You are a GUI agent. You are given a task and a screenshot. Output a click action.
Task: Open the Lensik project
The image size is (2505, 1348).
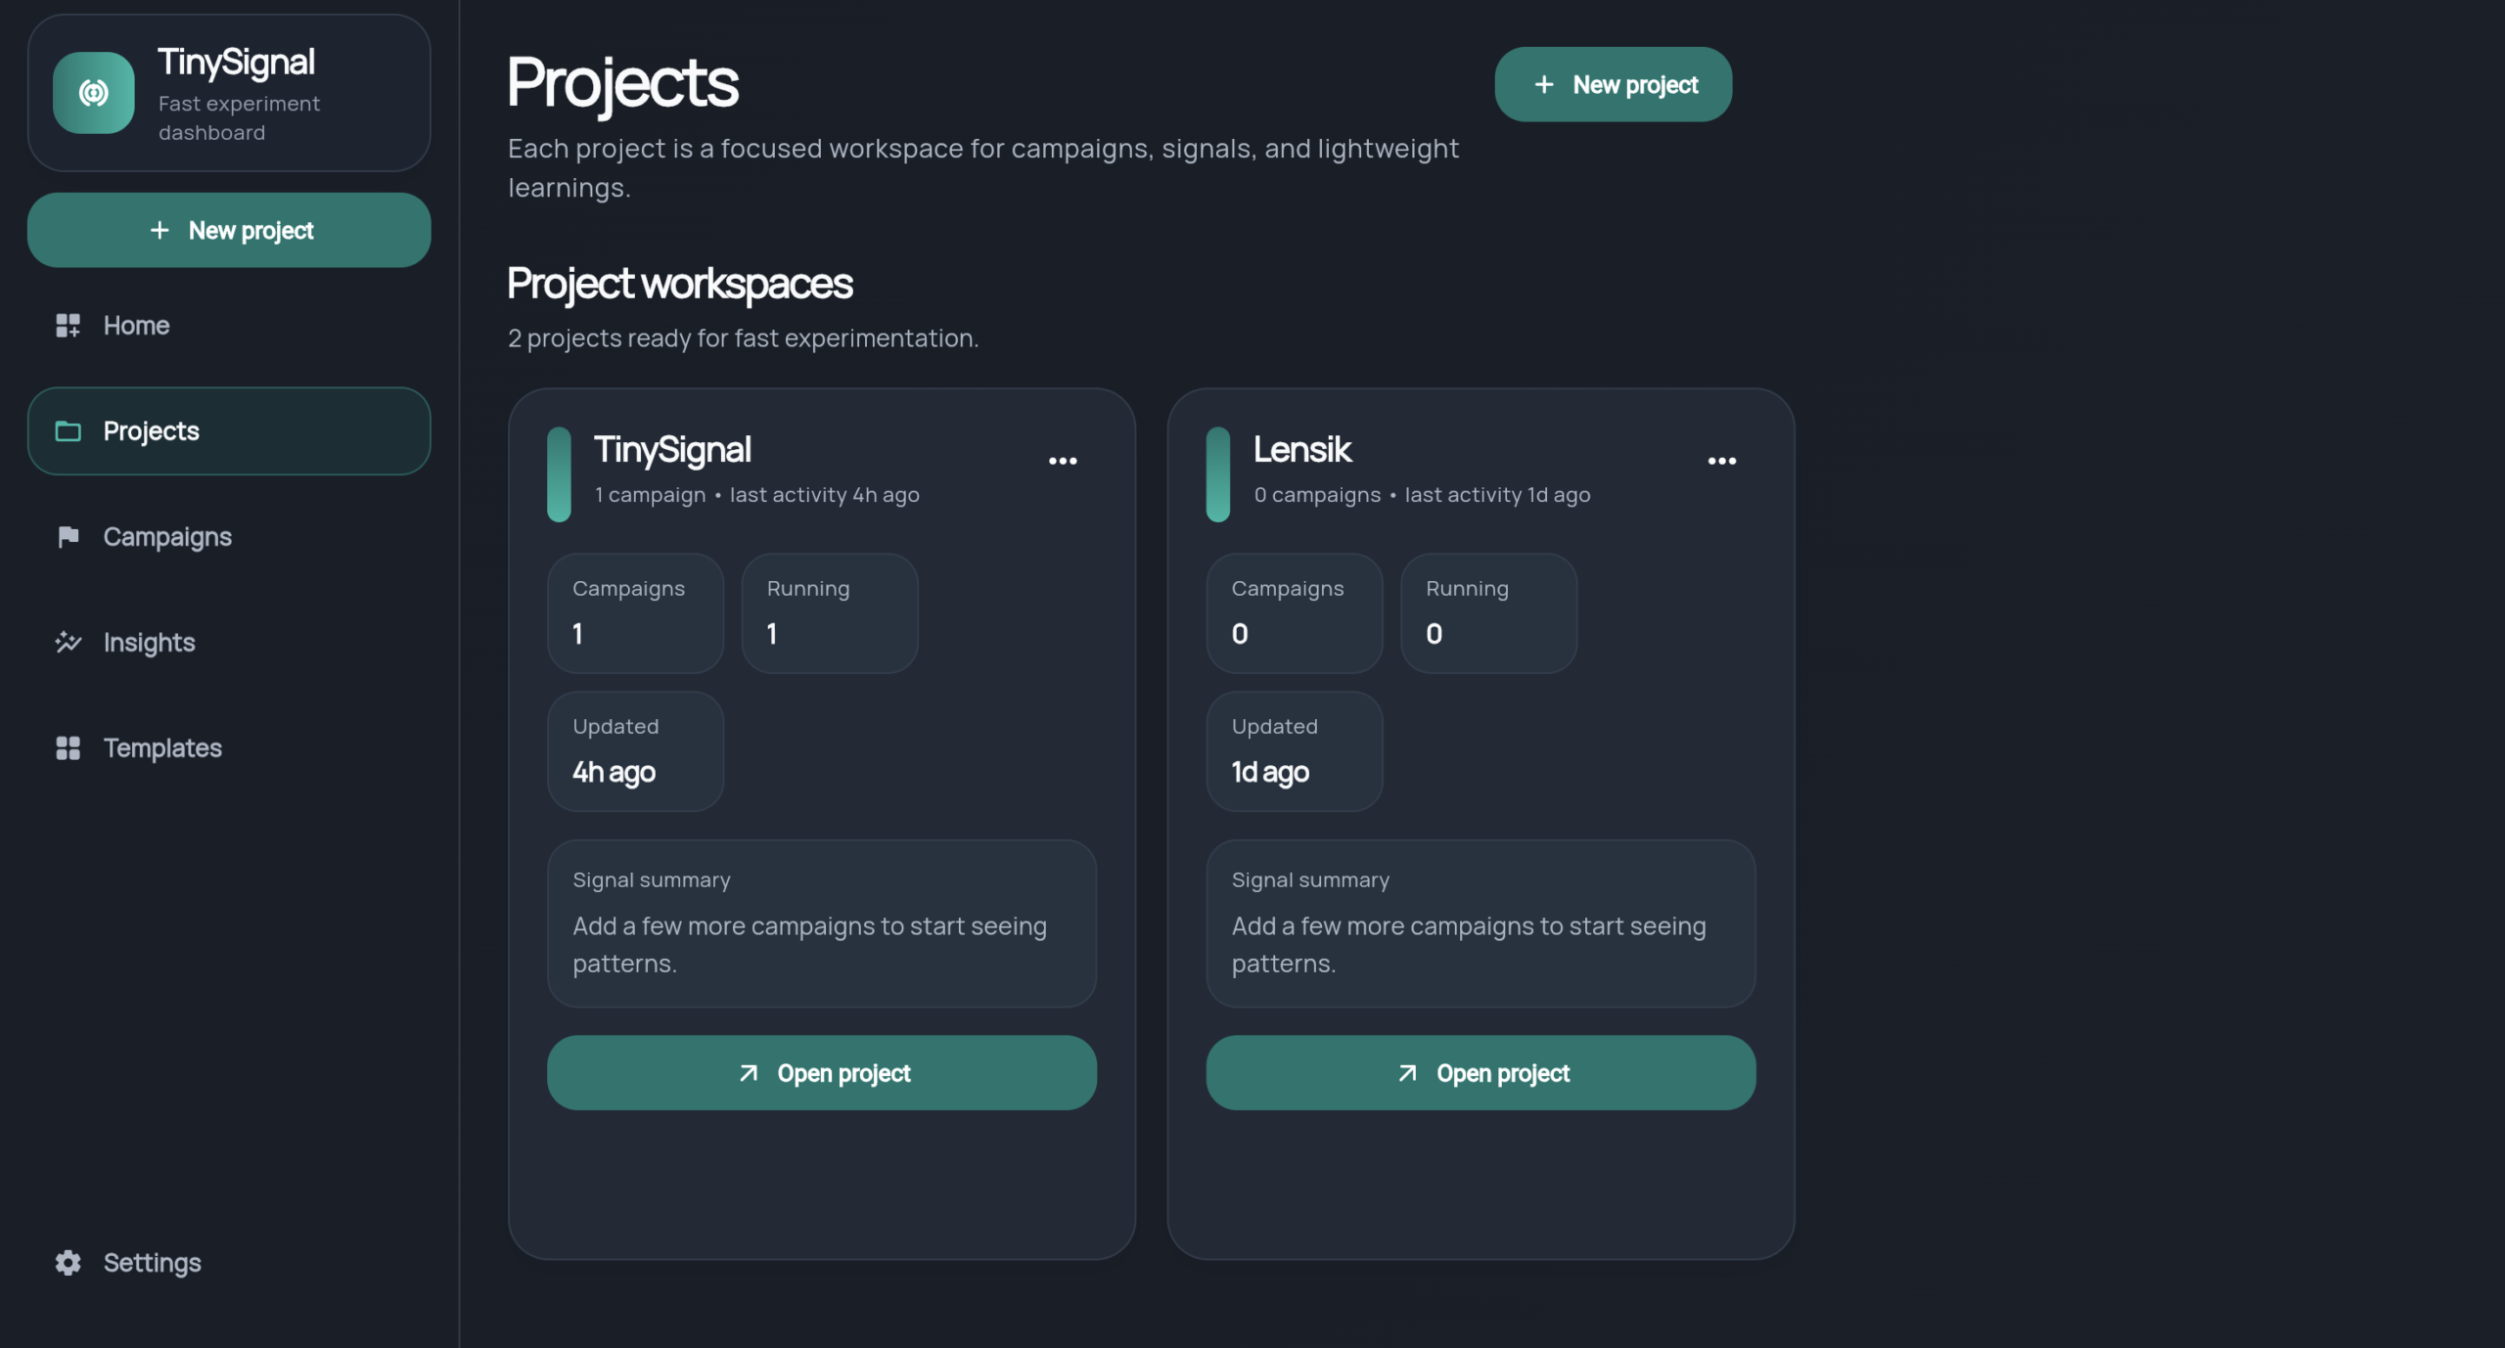[x=1480, y=1073]
